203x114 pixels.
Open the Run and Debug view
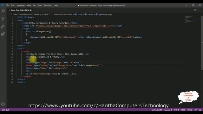[3, 27]
